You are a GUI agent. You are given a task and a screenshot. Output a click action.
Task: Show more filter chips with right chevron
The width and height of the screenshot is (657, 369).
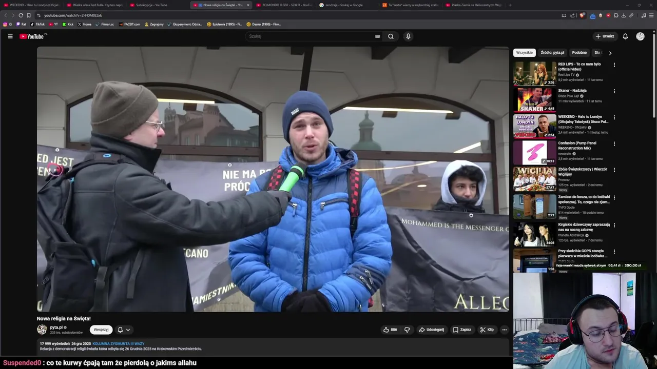click(x=610, y=53)
